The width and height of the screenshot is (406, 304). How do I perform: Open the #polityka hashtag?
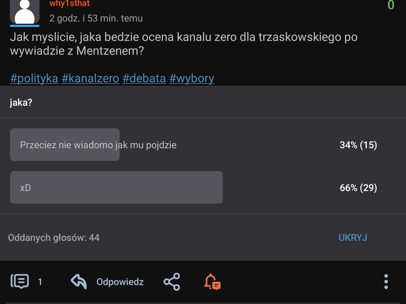pyautogui.click(x=34, y=78)
